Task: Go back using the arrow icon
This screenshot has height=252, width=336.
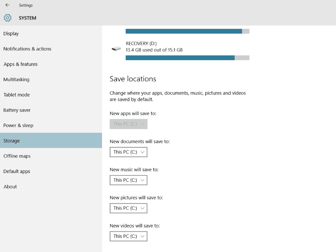Action: point(7,5)
